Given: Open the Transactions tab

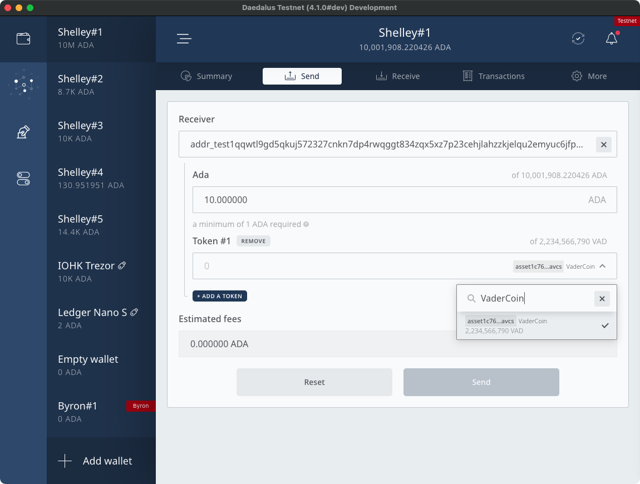Looking at the screenshot, I should coord(494,76).
